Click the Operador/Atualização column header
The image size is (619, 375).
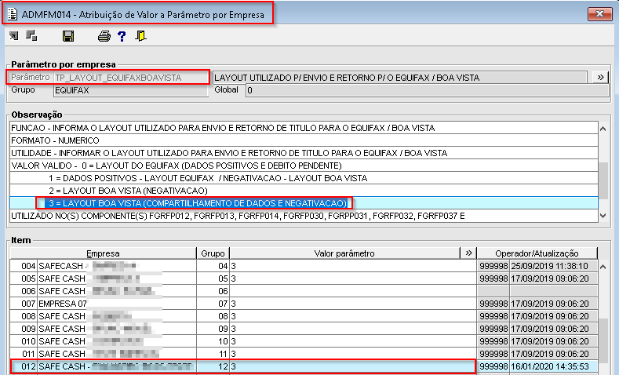point(537,253)
